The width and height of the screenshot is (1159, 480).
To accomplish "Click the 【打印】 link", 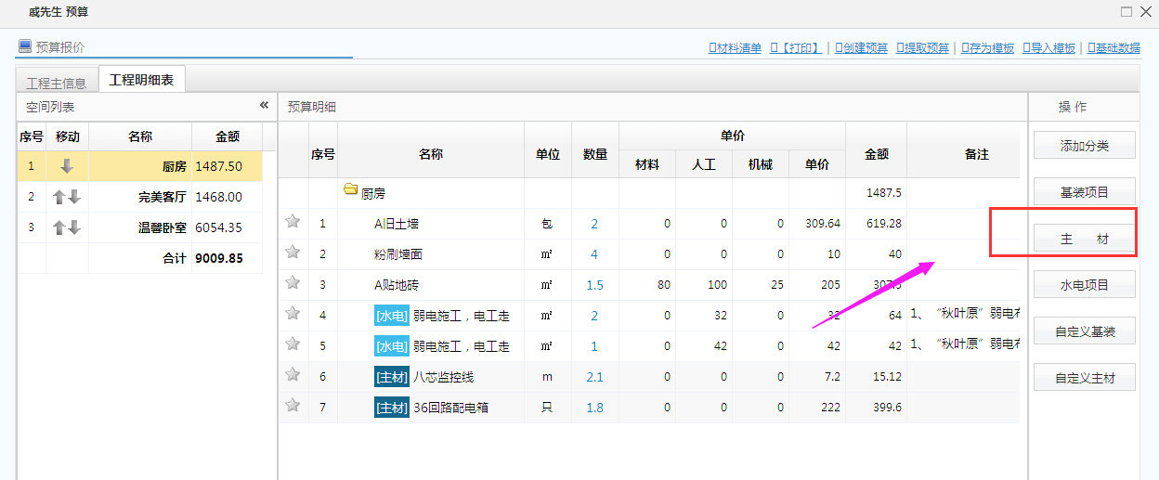I will 796,48.
